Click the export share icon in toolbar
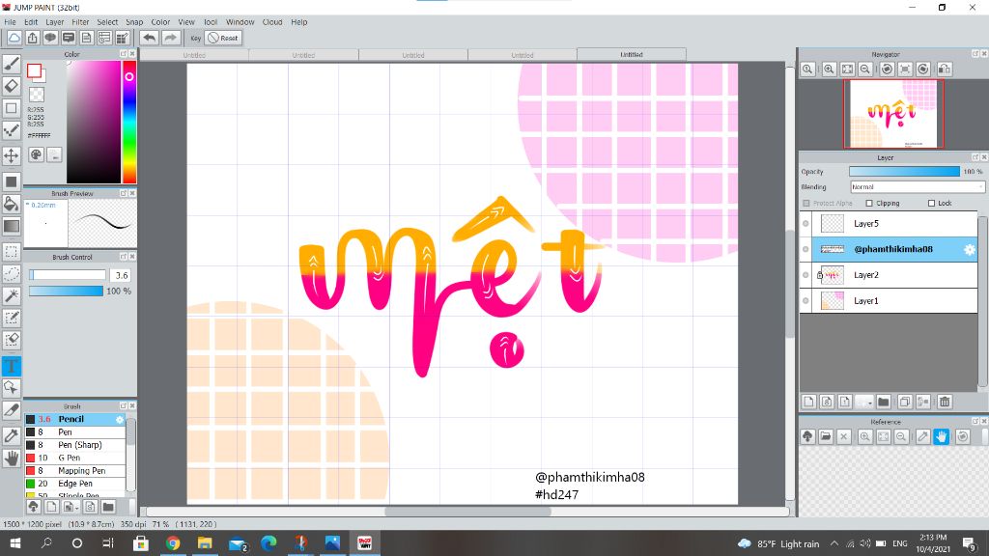The width and height of the screenshot is (989, 556). click(32, 38)
